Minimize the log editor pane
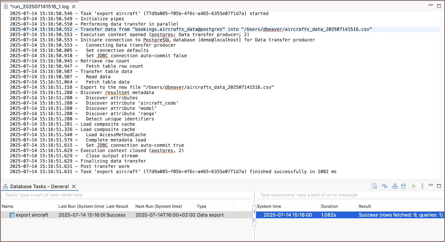Viewport: 445px width, 242px height. (x=431, y=5)
